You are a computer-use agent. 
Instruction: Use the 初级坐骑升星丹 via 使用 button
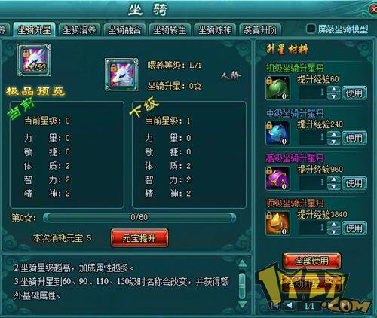coord(354,93)
